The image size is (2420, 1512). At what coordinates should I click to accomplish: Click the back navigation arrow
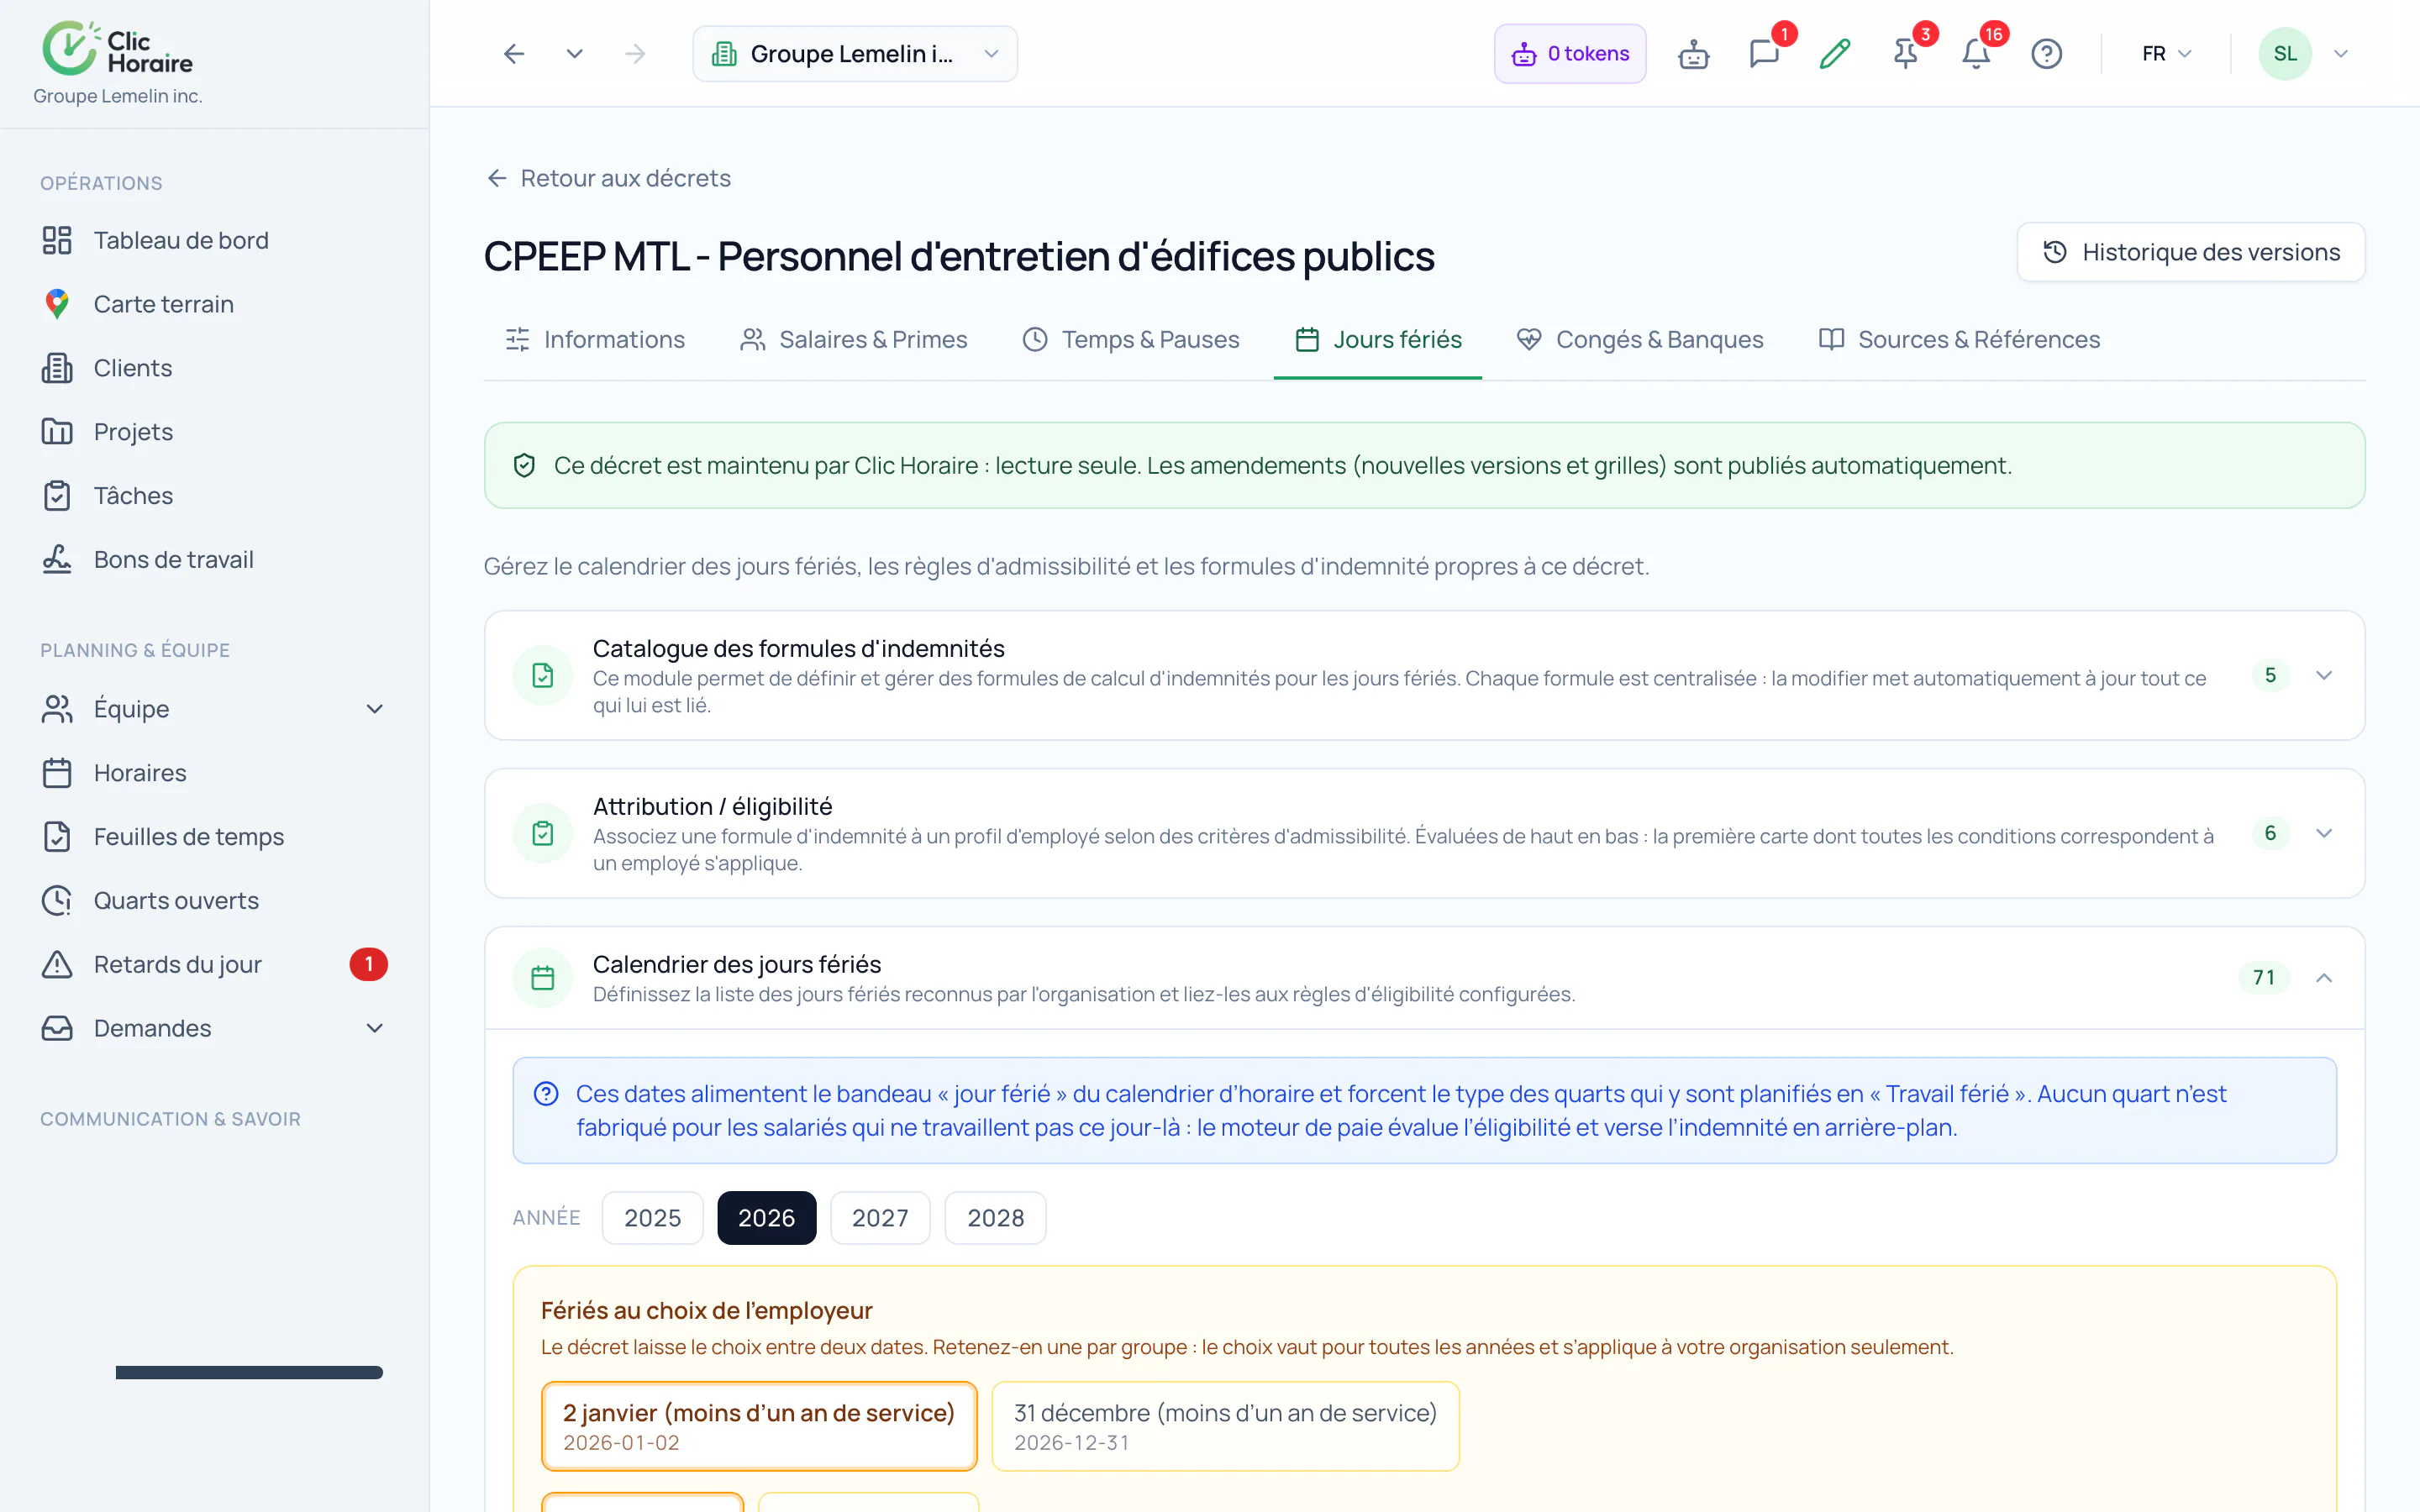(x=514, y=54)
